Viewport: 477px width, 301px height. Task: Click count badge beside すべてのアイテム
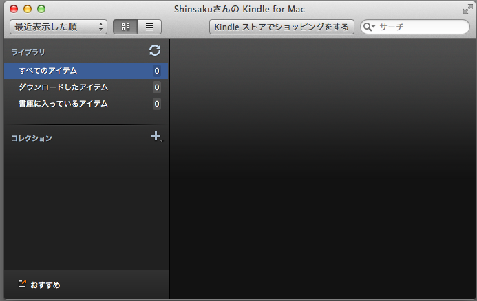click(157, 71)
